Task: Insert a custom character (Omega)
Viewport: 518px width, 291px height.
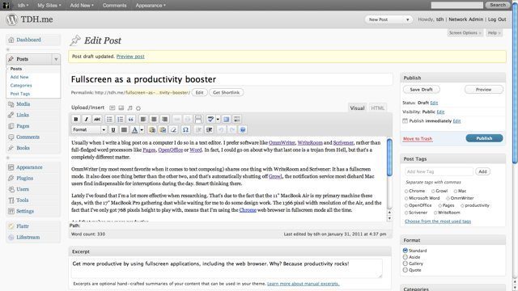Action: pos(185,129)
